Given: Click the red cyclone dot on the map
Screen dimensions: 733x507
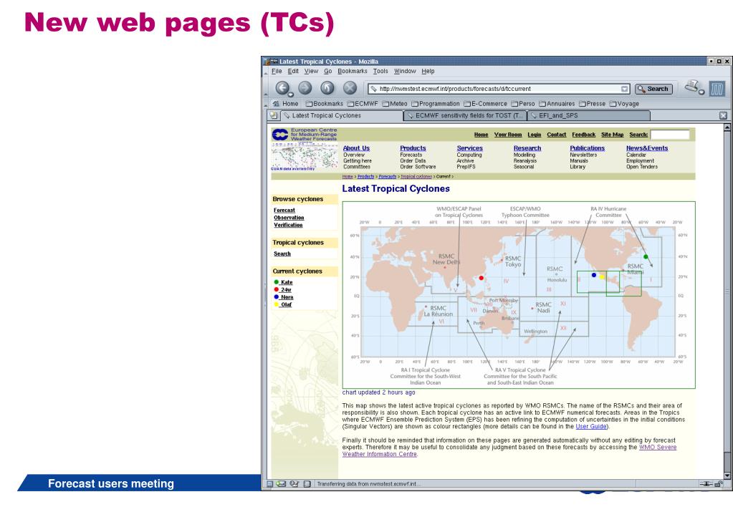Looking at the screenshot, I should [481, 278].
